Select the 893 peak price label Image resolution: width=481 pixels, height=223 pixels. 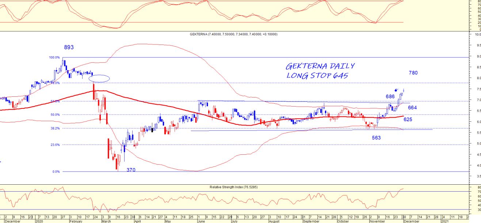(x=69, y=47)
